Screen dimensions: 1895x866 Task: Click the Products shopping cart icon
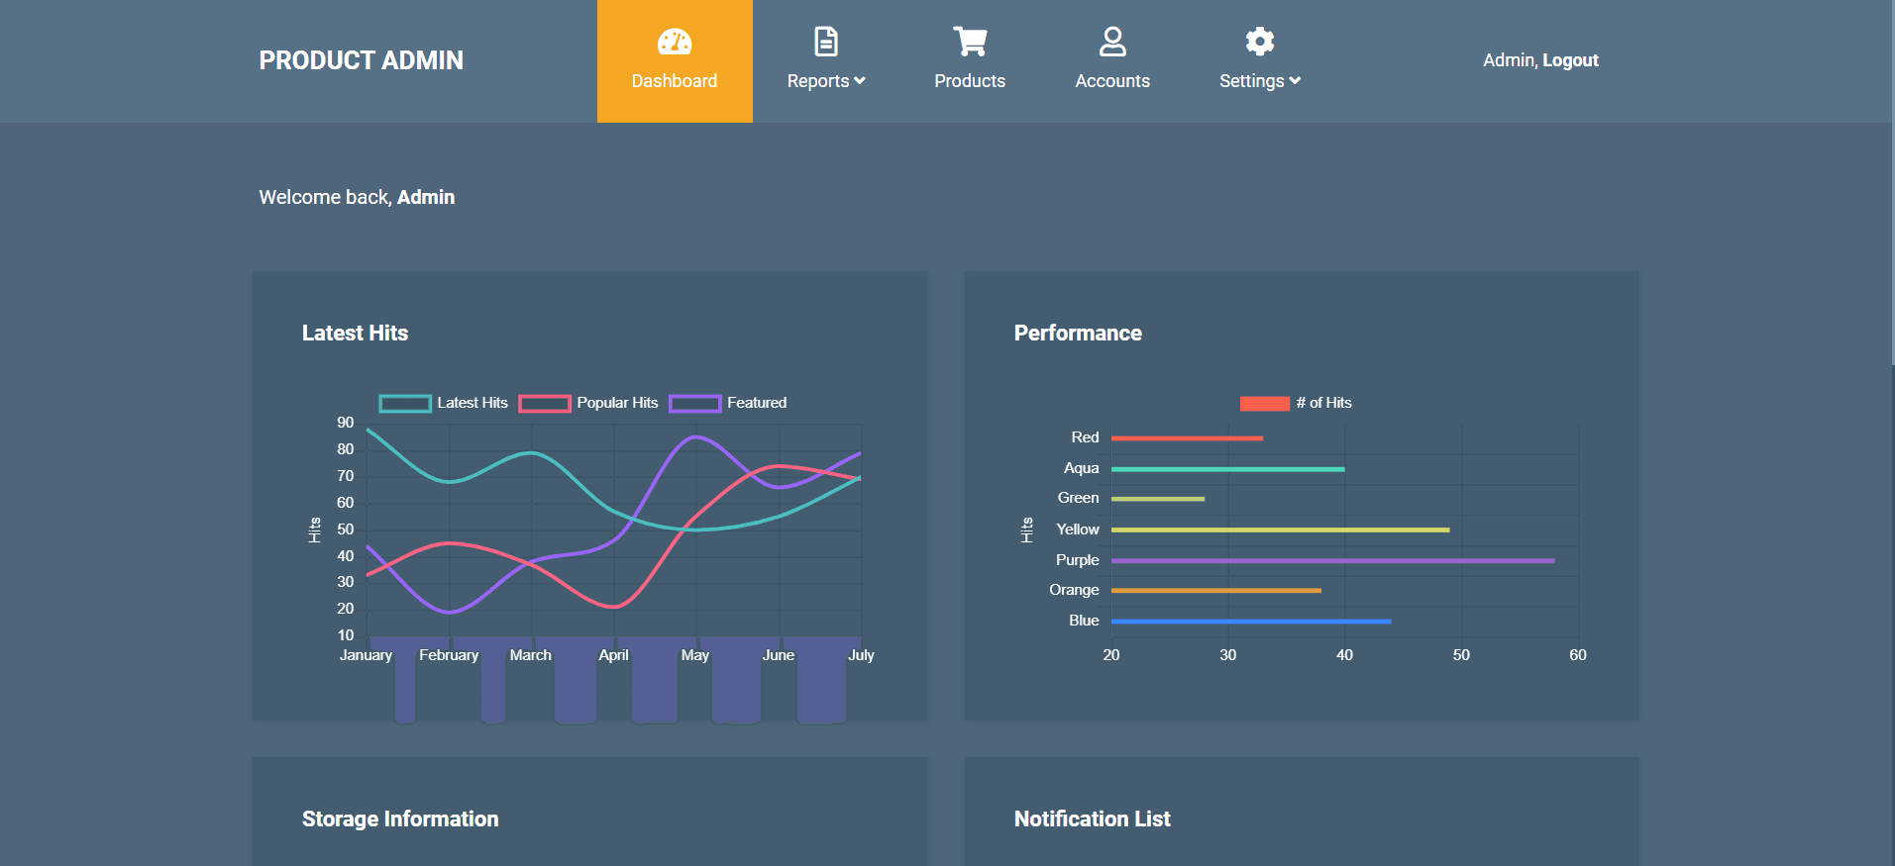(970, 42)
